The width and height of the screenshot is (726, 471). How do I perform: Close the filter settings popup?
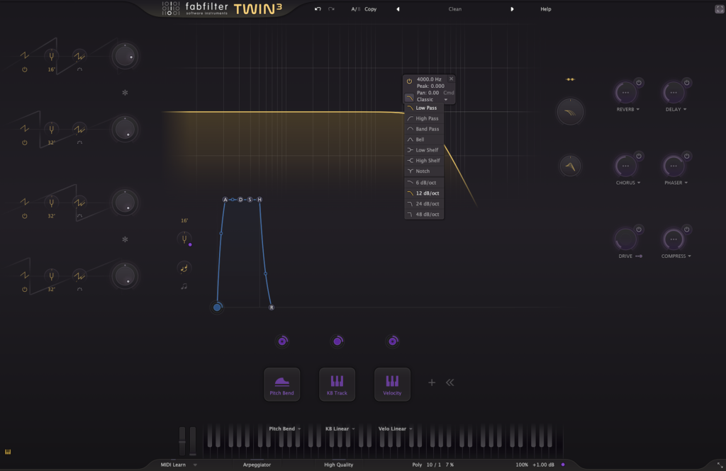point(451,79)
